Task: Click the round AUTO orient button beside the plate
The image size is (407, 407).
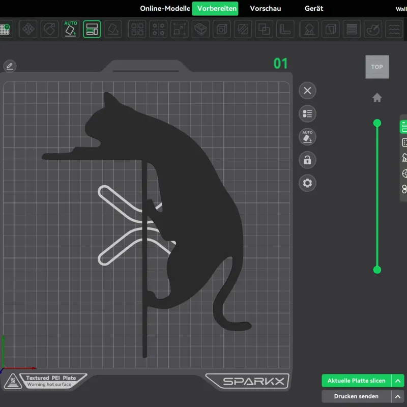Action: [x=307, y=137]
